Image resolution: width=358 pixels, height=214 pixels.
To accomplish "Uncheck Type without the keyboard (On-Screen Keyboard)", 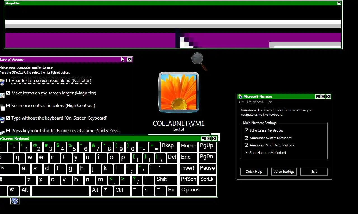I will click(8, 118).
